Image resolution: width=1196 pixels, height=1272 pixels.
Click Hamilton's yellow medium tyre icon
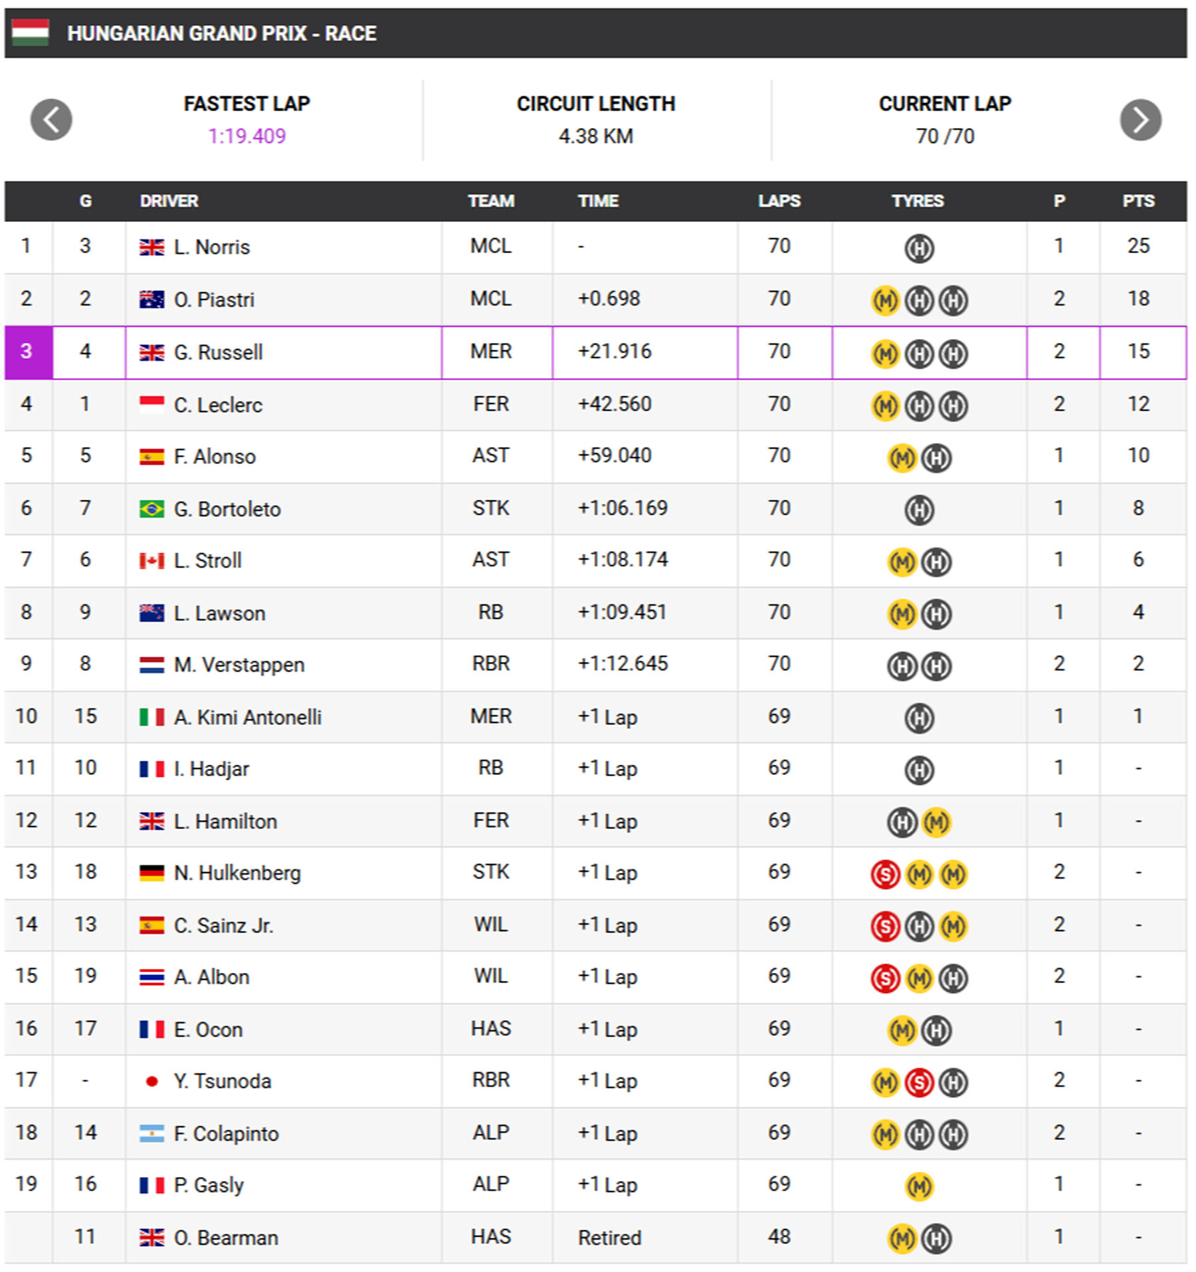936,822
